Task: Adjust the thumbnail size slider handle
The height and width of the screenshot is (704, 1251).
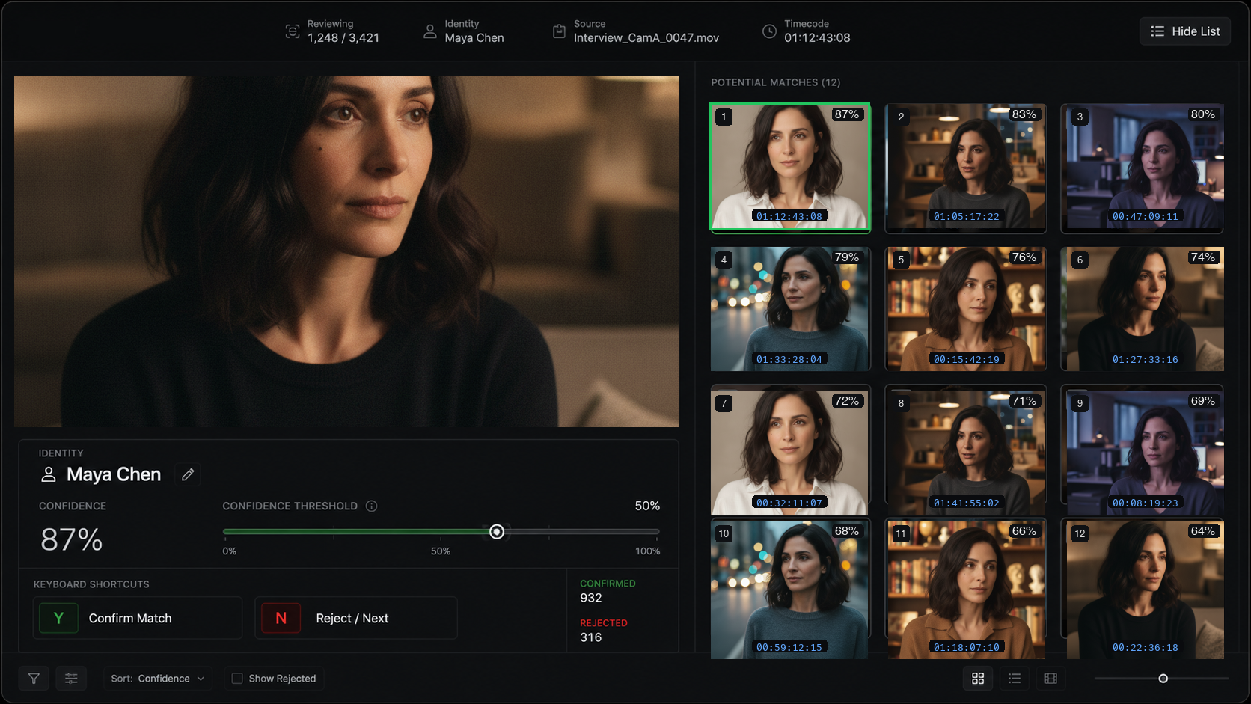Action: pyautogui.click(x=1163, y=679)
